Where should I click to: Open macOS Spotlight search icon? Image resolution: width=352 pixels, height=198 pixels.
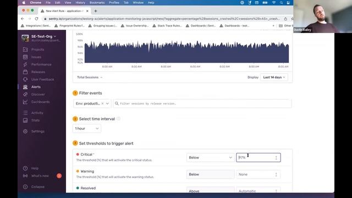281,3
